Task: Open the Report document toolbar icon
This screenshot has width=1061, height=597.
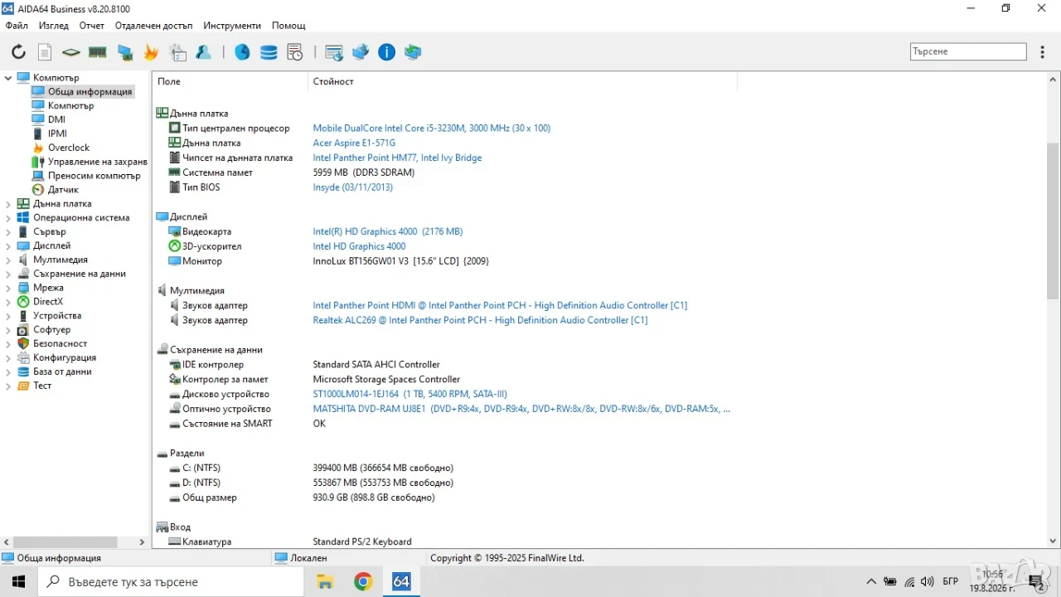Action: [x=45, y=52]
